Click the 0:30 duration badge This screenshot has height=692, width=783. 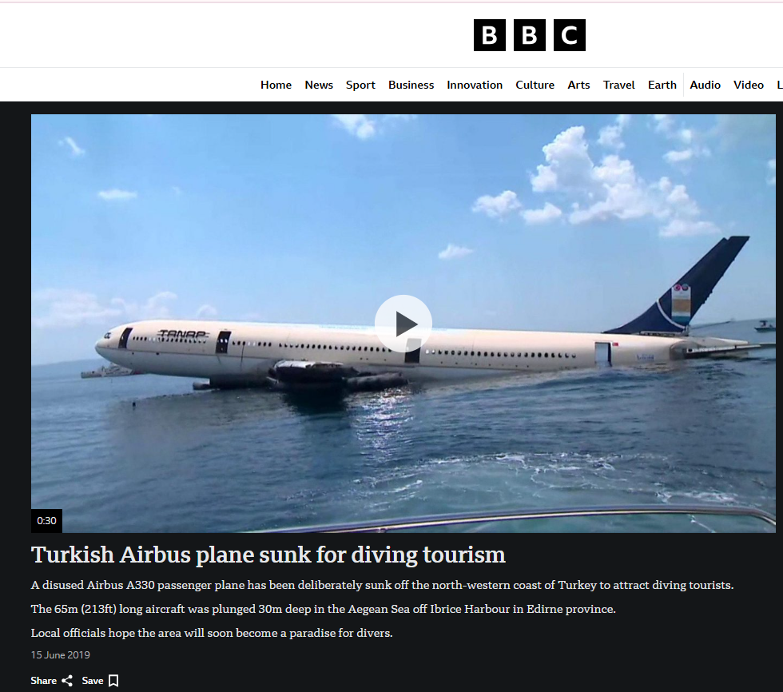pos(46,521)
